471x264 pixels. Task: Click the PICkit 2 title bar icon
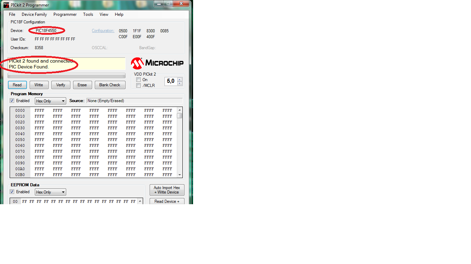pyautogui.click(x=6, y=5)
